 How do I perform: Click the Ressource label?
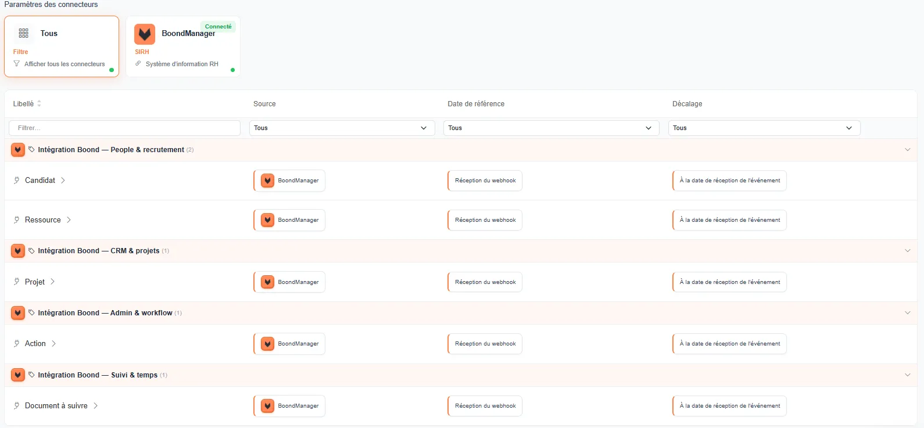43,220
